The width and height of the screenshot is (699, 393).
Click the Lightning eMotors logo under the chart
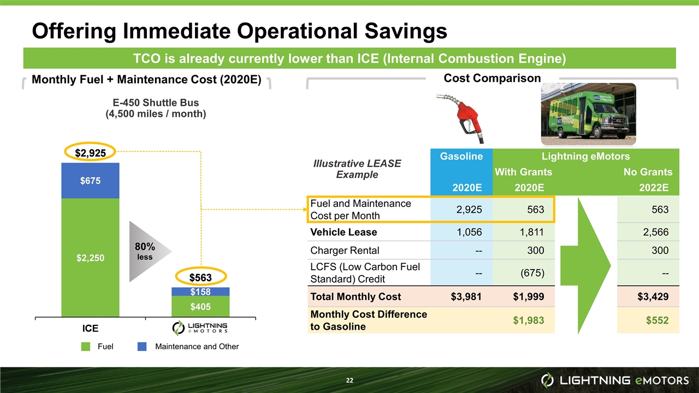click(x=200, y=327)
